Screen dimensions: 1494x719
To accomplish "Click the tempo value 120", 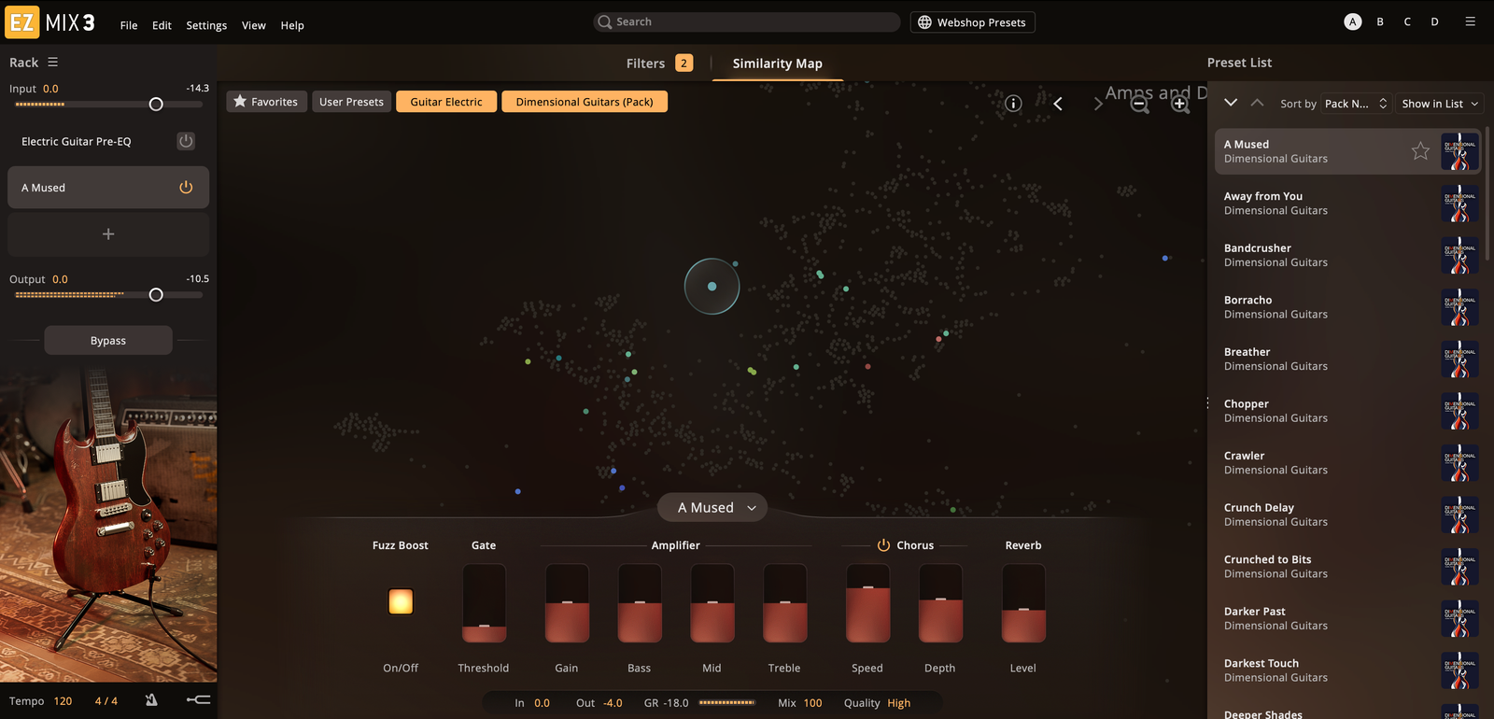I will tap(63, 701).
